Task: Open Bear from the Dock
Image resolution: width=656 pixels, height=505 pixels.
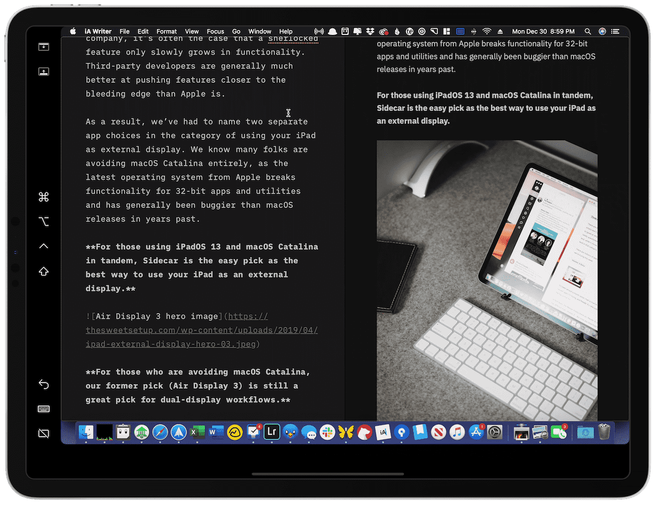Action: [x=365, y=432]
